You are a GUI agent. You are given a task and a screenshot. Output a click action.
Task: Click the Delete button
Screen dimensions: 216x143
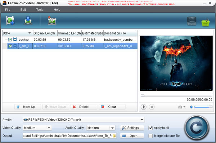[84, 107]
